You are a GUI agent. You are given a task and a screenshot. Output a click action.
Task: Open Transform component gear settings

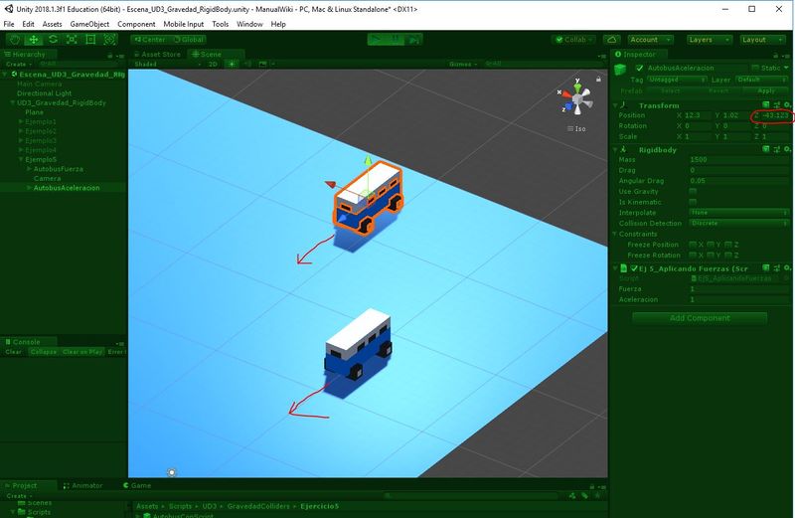(x=787, y=105)
